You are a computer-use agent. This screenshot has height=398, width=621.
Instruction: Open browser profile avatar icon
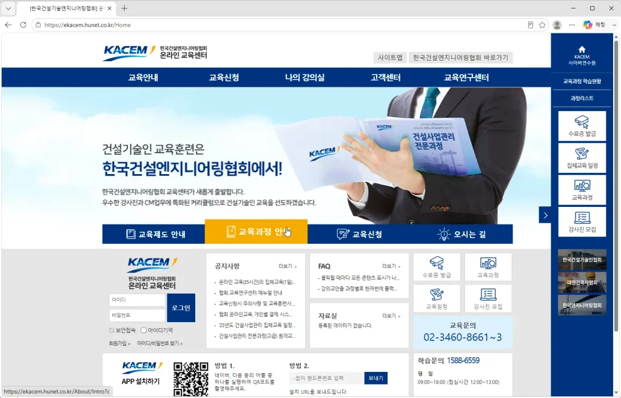click(x=557, y=25)
